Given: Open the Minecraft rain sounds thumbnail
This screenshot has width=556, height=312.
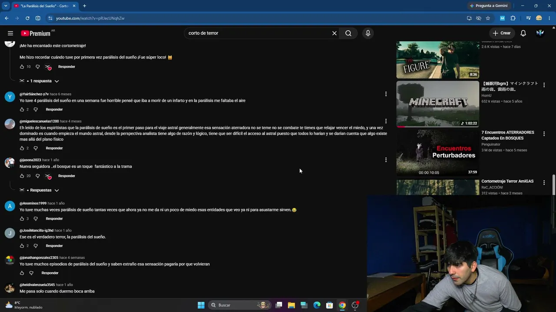Looking at the screenshot, I should [437, 104].
